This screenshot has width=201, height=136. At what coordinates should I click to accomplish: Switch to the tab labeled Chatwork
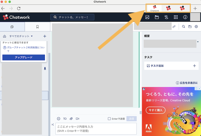tap(155, 8)
